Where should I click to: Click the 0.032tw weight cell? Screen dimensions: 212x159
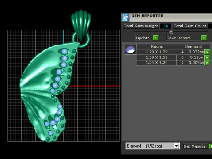[196, 52]
